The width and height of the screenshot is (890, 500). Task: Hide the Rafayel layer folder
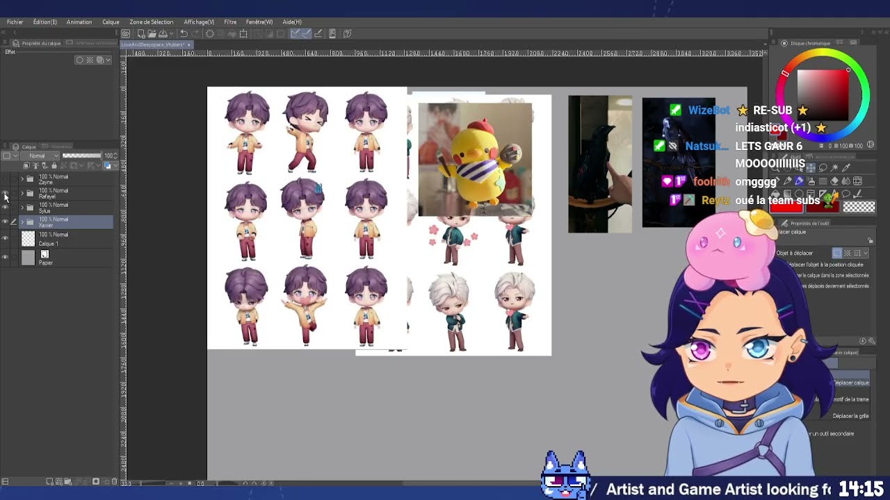5,193
